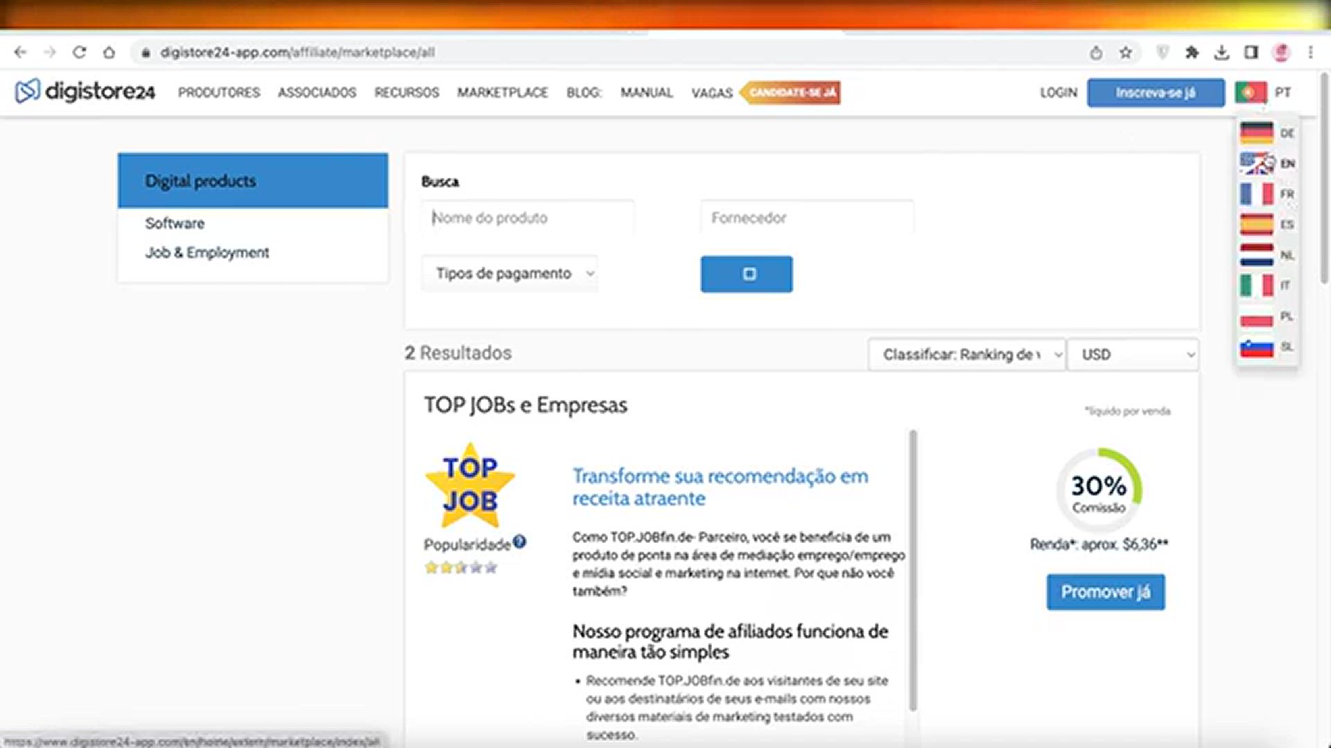Open the browser profile avatar
The width and height of the screenshot is (1331, 748).
[x=1281, y=53]
